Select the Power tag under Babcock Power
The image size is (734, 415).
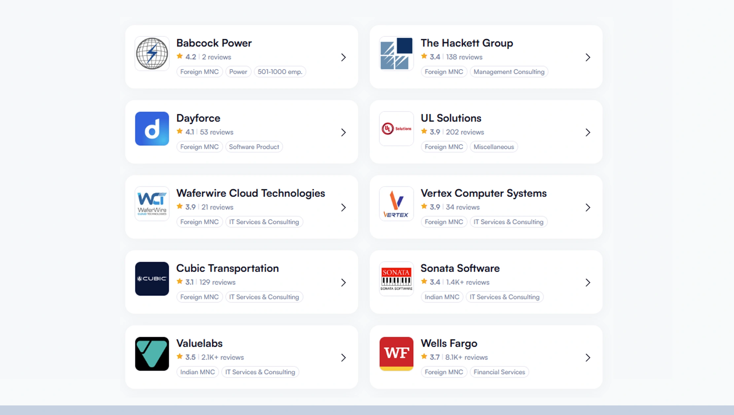(x=238, y=72)
